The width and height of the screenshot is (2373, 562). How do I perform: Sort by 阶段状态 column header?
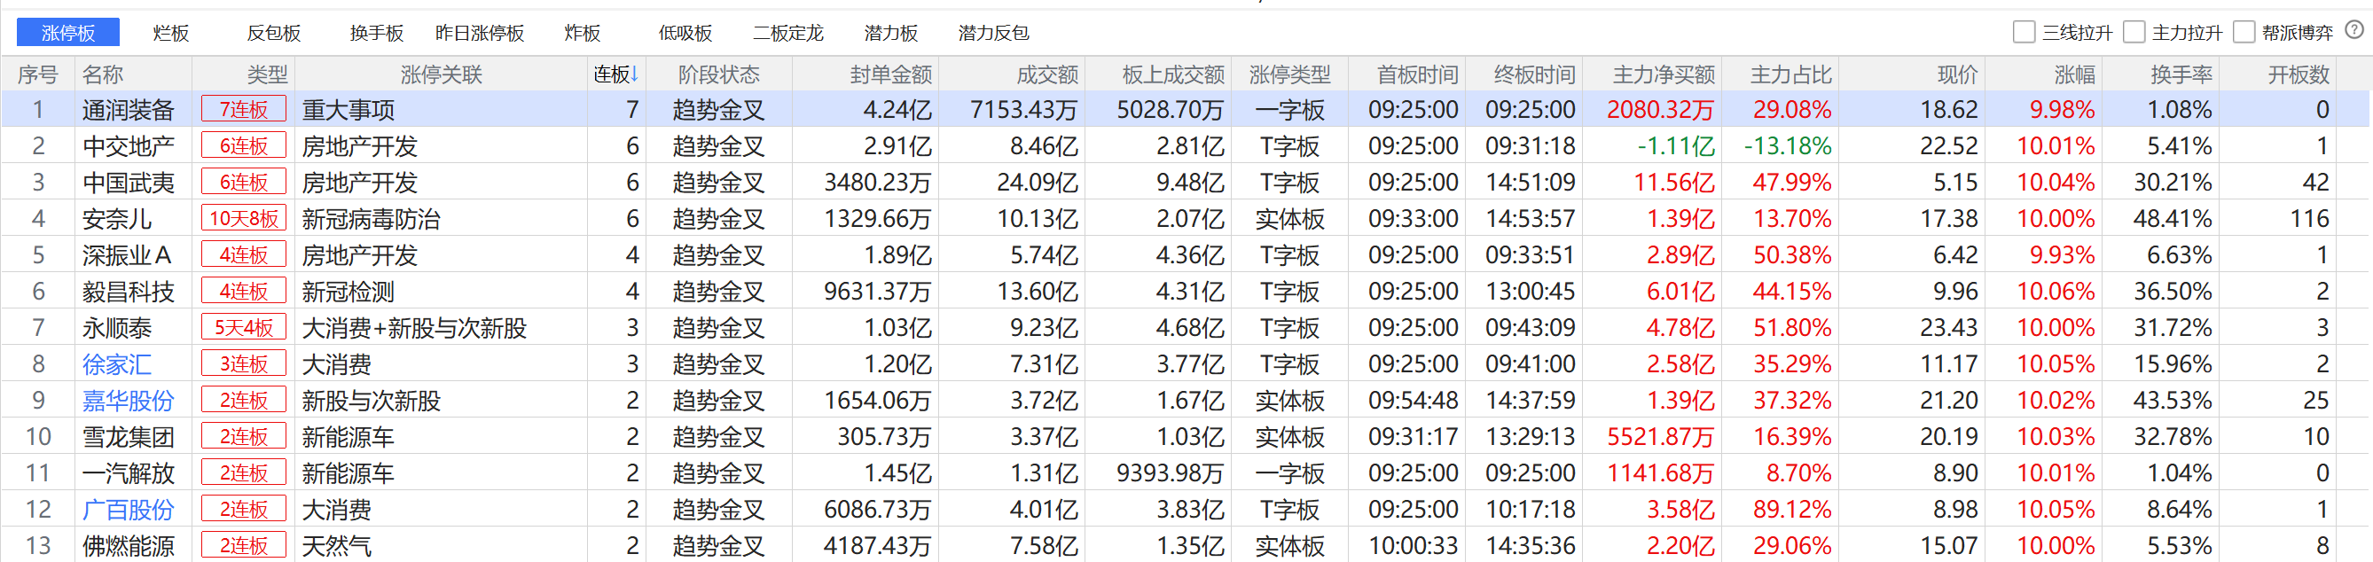pyautogui.click(x=718, y=74)
